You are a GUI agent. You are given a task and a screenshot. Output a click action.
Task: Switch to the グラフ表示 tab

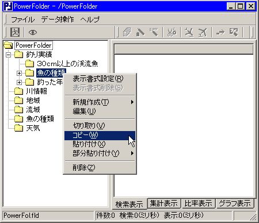pos(235,203)
